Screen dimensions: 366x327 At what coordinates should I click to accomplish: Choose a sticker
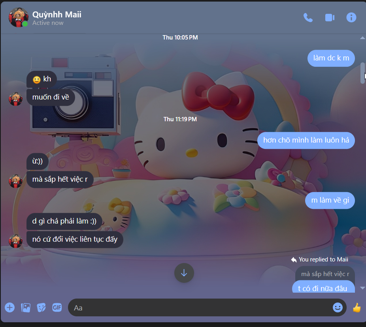point(42,307)
